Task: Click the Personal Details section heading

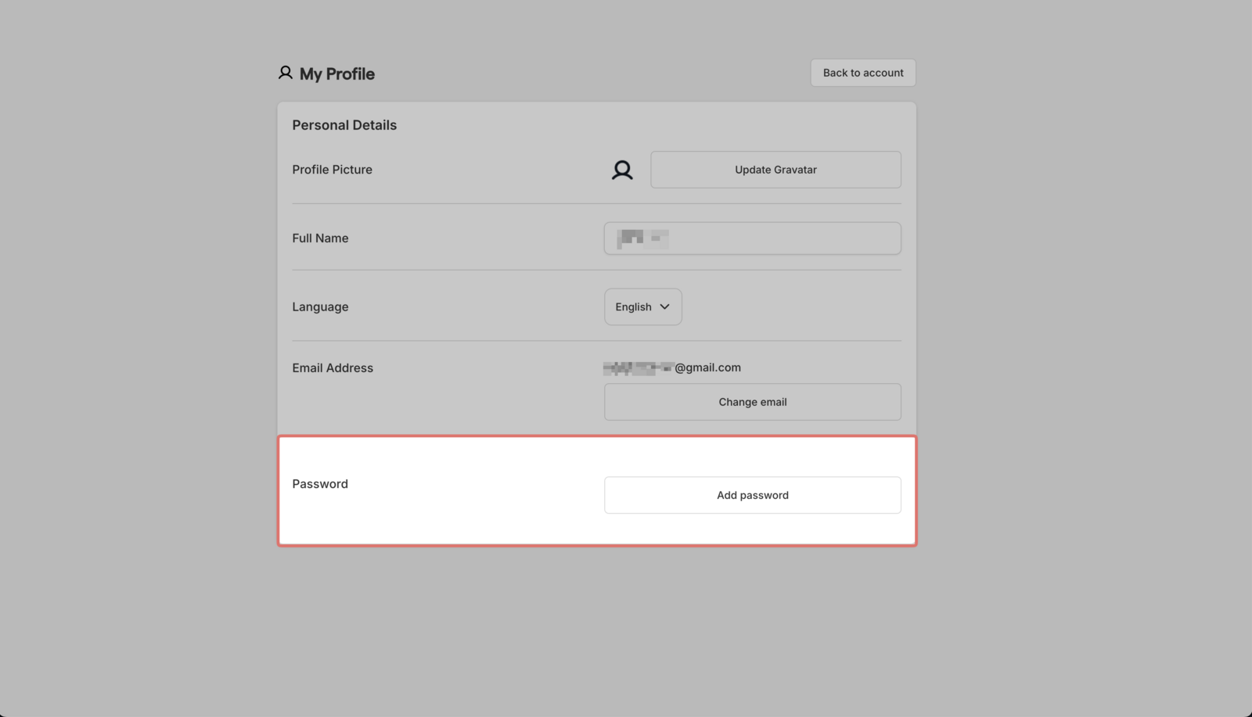Action: click(344, 124)
